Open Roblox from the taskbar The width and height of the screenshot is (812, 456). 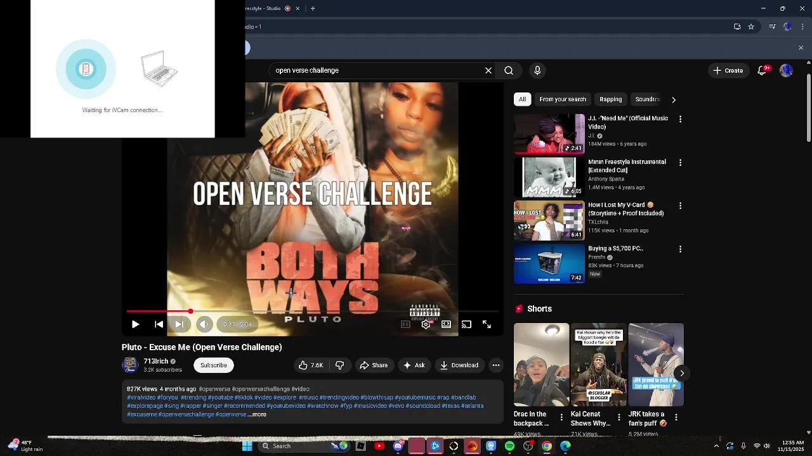(360, 446)
